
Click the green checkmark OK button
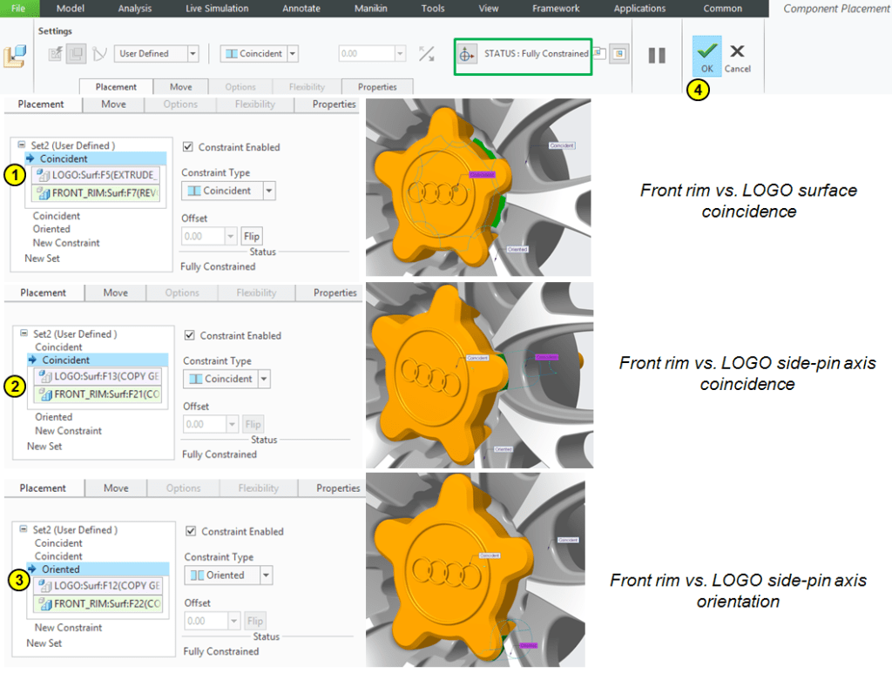[x=706, y=56]
